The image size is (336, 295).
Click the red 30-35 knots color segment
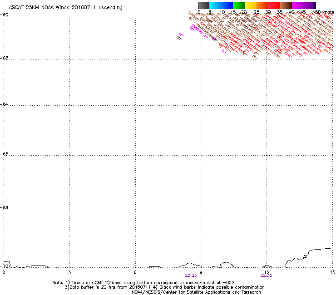274,5
